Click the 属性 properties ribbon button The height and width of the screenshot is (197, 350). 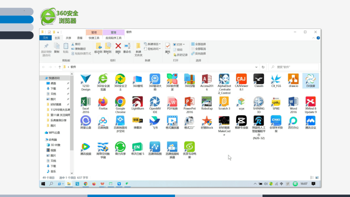click(168, 48)
